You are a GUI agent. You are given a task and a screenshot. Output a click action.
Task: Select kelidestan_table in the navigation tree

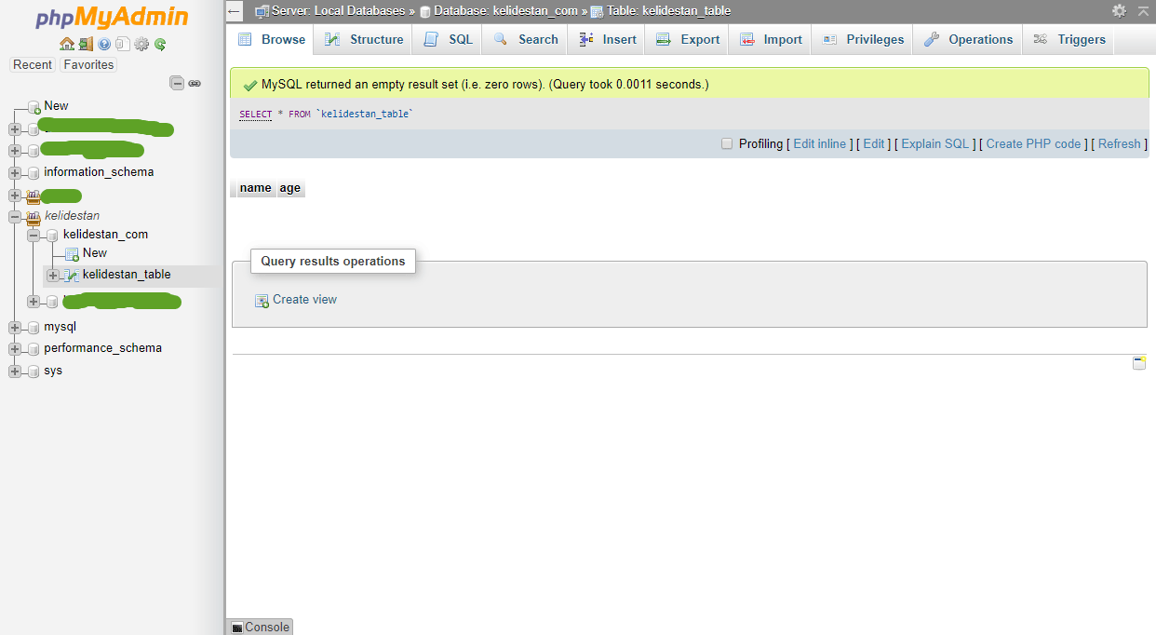click(x=127, y=275)
